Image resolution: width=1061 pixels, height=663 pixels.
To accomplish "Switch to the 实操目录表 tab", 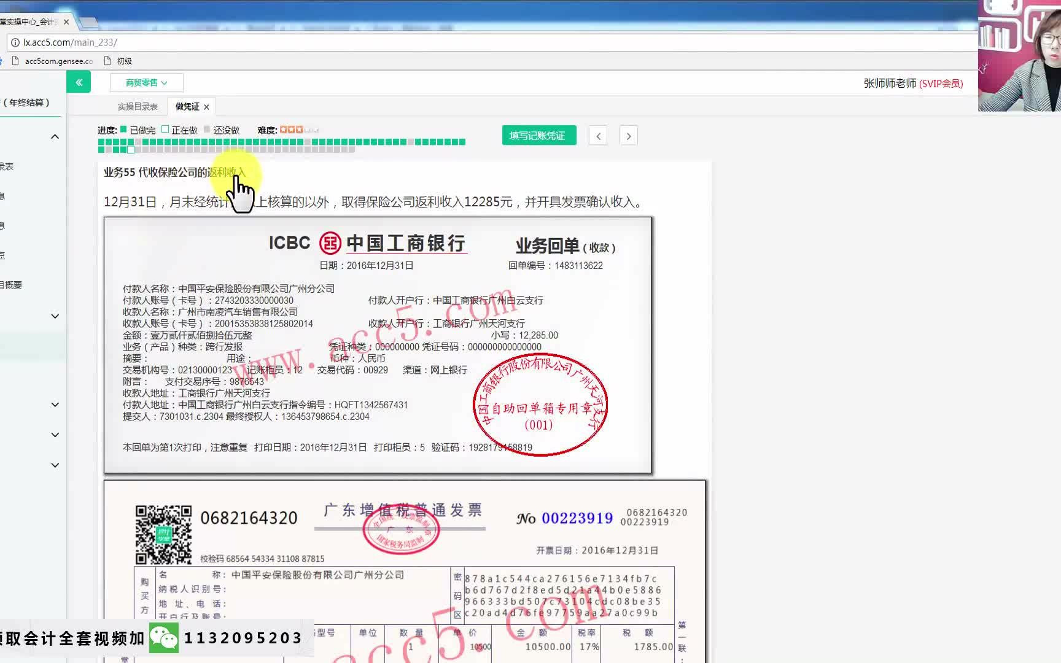I will pos(138,106).
